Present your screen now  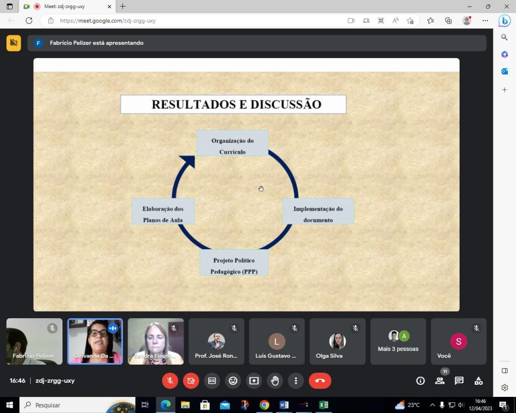coord(254,381)
